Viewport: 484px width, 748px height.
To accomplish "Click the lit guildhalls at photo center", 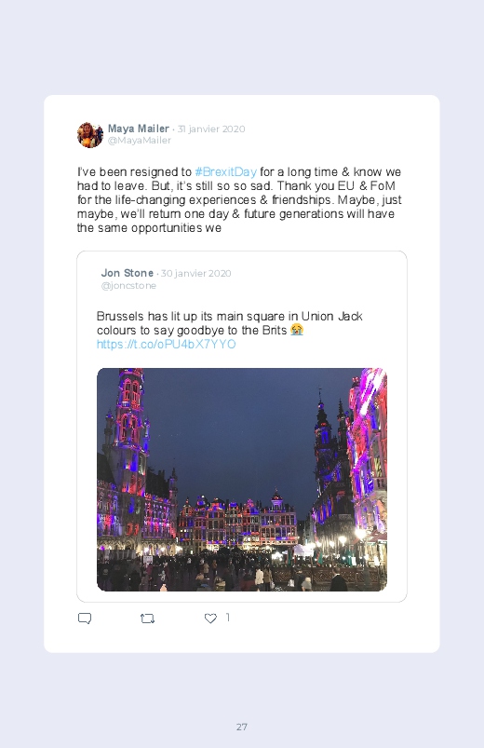I will point(237,523).
